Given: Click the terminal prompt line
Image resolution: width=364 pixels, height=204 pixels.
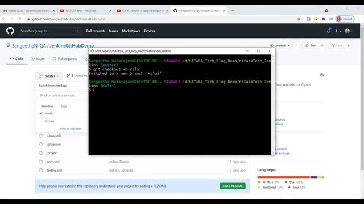Looking at the screenshot, I should 180,90.
